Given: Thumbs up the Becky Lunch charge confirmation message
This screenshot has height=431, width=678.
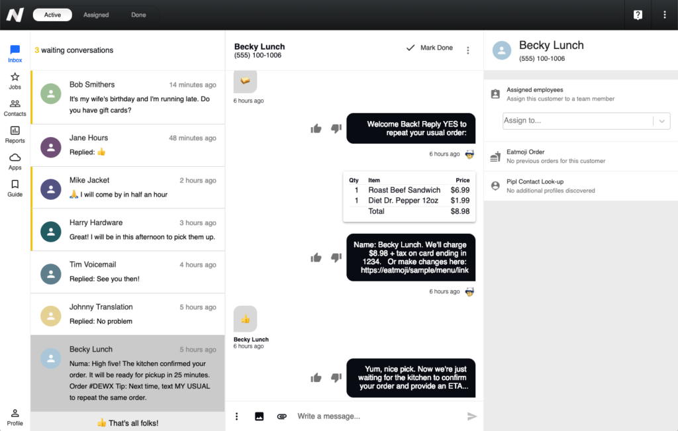Looking at the screenshot, I should click(x=316, y=258).
